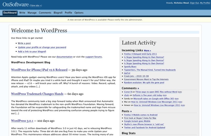Open the Comments menu item
Image resolution: width=211 pixels, height=136 pixels.
click(45, 13)
